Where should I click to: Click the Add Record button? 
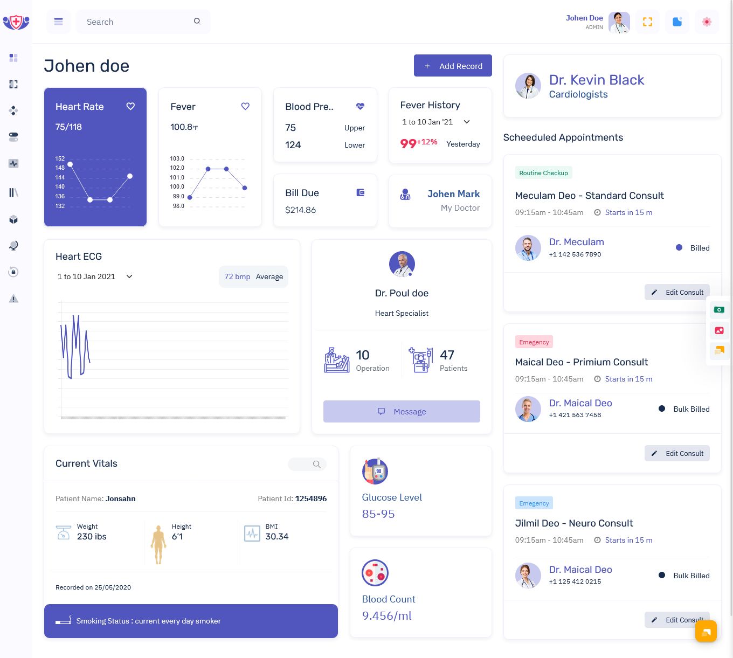[453, 65]
